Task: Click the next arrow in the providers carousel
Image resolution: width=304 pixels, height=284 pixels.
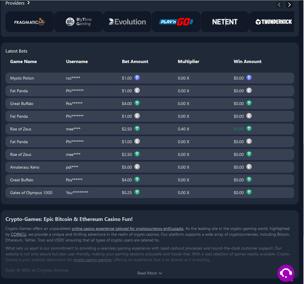Action: point(289,5)
